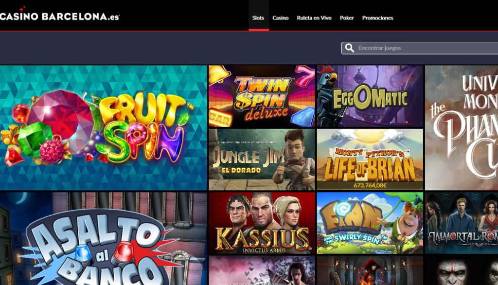Select the Immortal Romance slot
The image size is (498, 285).
coord(462,223)
